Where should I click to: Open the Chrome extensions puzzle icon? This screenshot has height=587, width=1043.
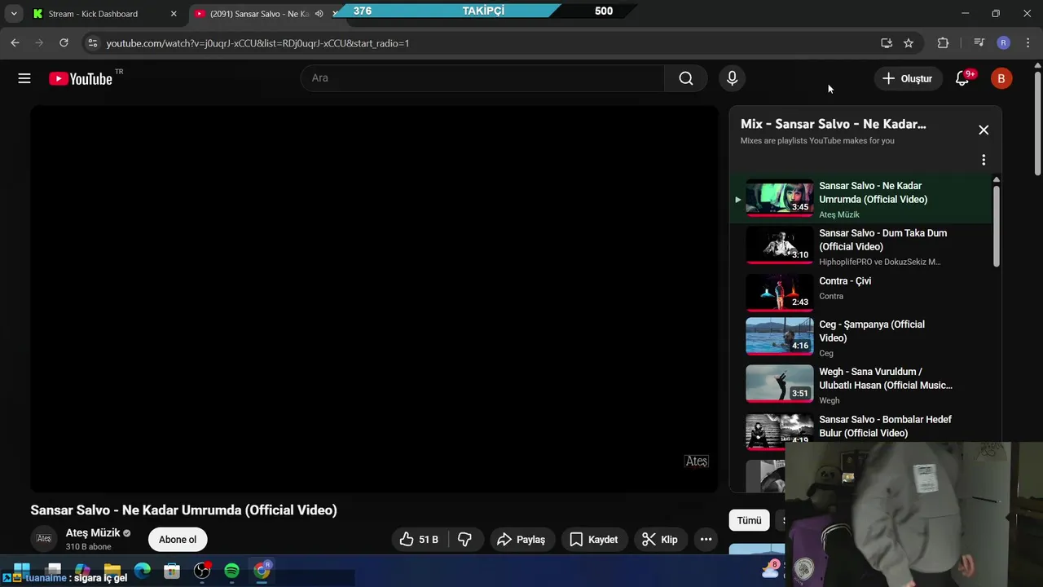(943, 43)
